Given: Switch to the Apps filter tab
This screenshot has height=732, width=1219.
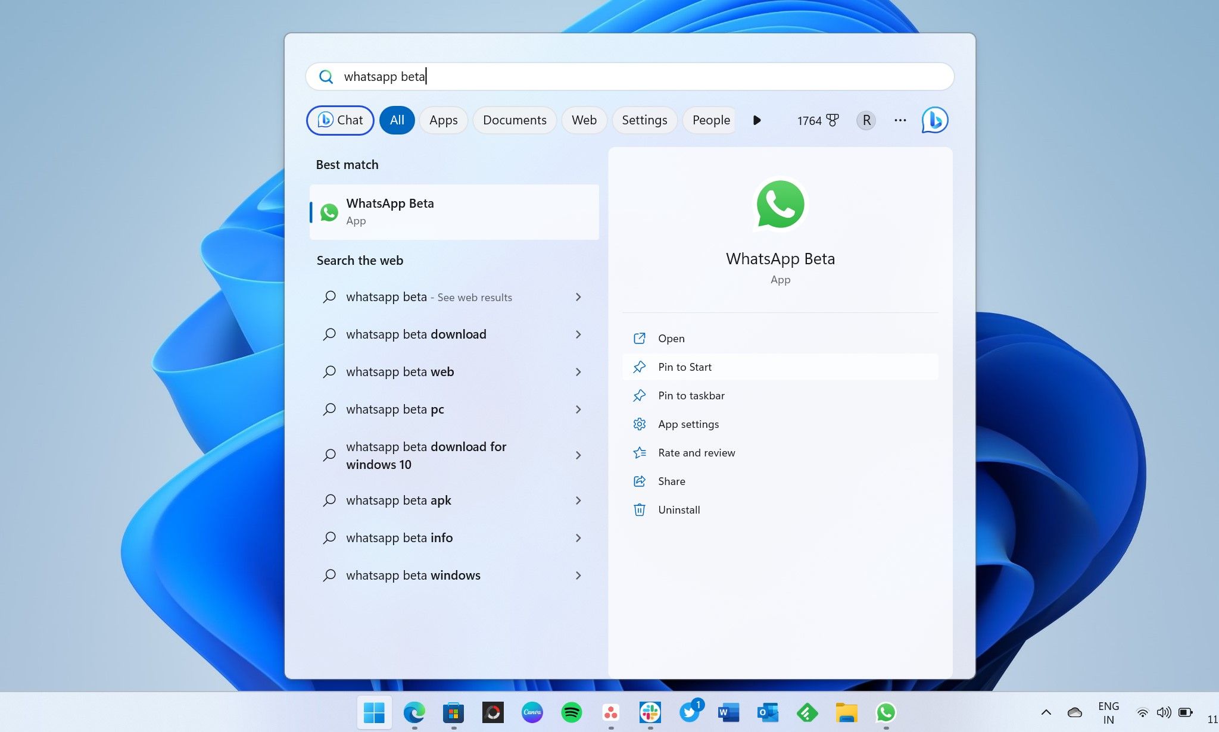Looking at the screenshot, I should click(x=443, y=120).
